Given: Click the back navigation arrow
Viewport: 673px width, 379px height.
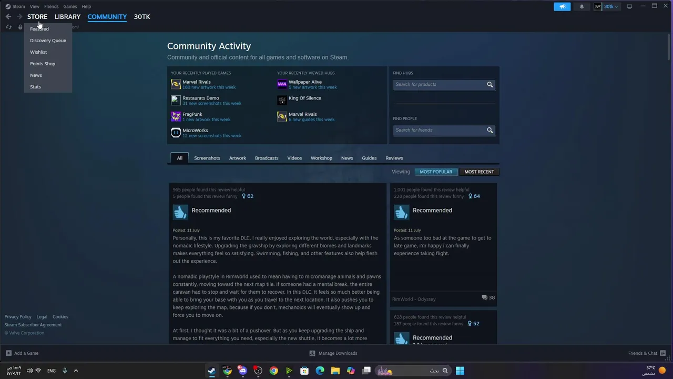Looking at the screenshot, I should [8, 17].
